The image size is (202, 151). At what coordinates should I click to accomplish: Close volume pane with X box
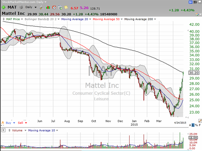point(3,130)
